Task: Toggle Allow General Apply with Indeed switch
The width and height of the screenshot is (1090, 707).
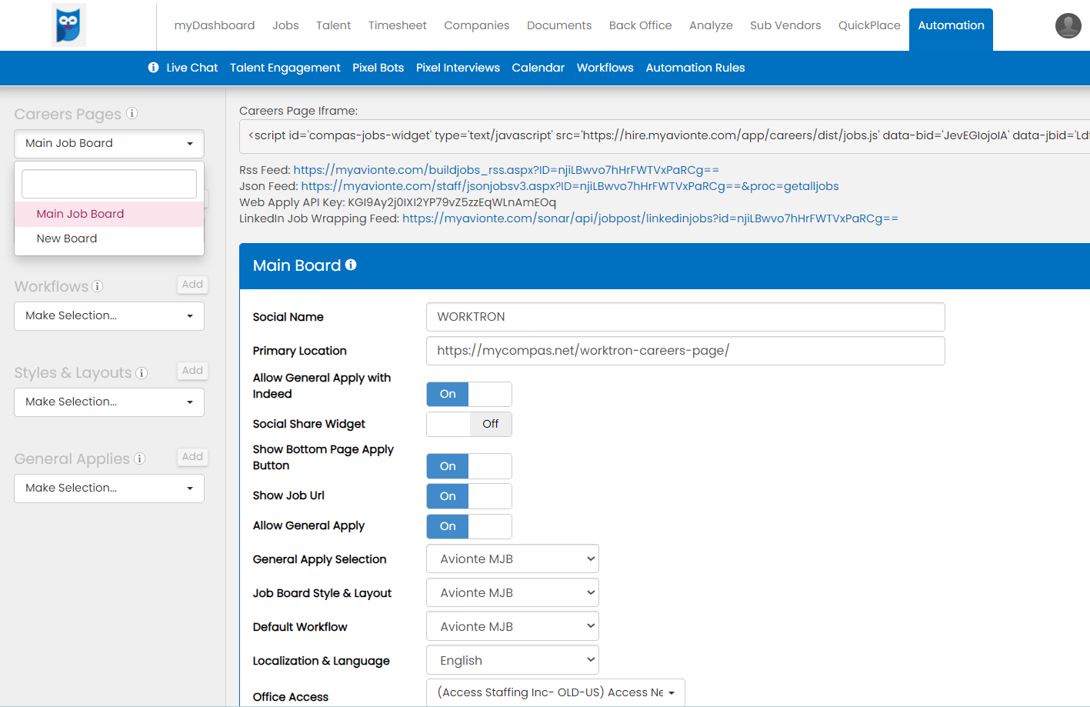Action: click(x=468, y=394)
